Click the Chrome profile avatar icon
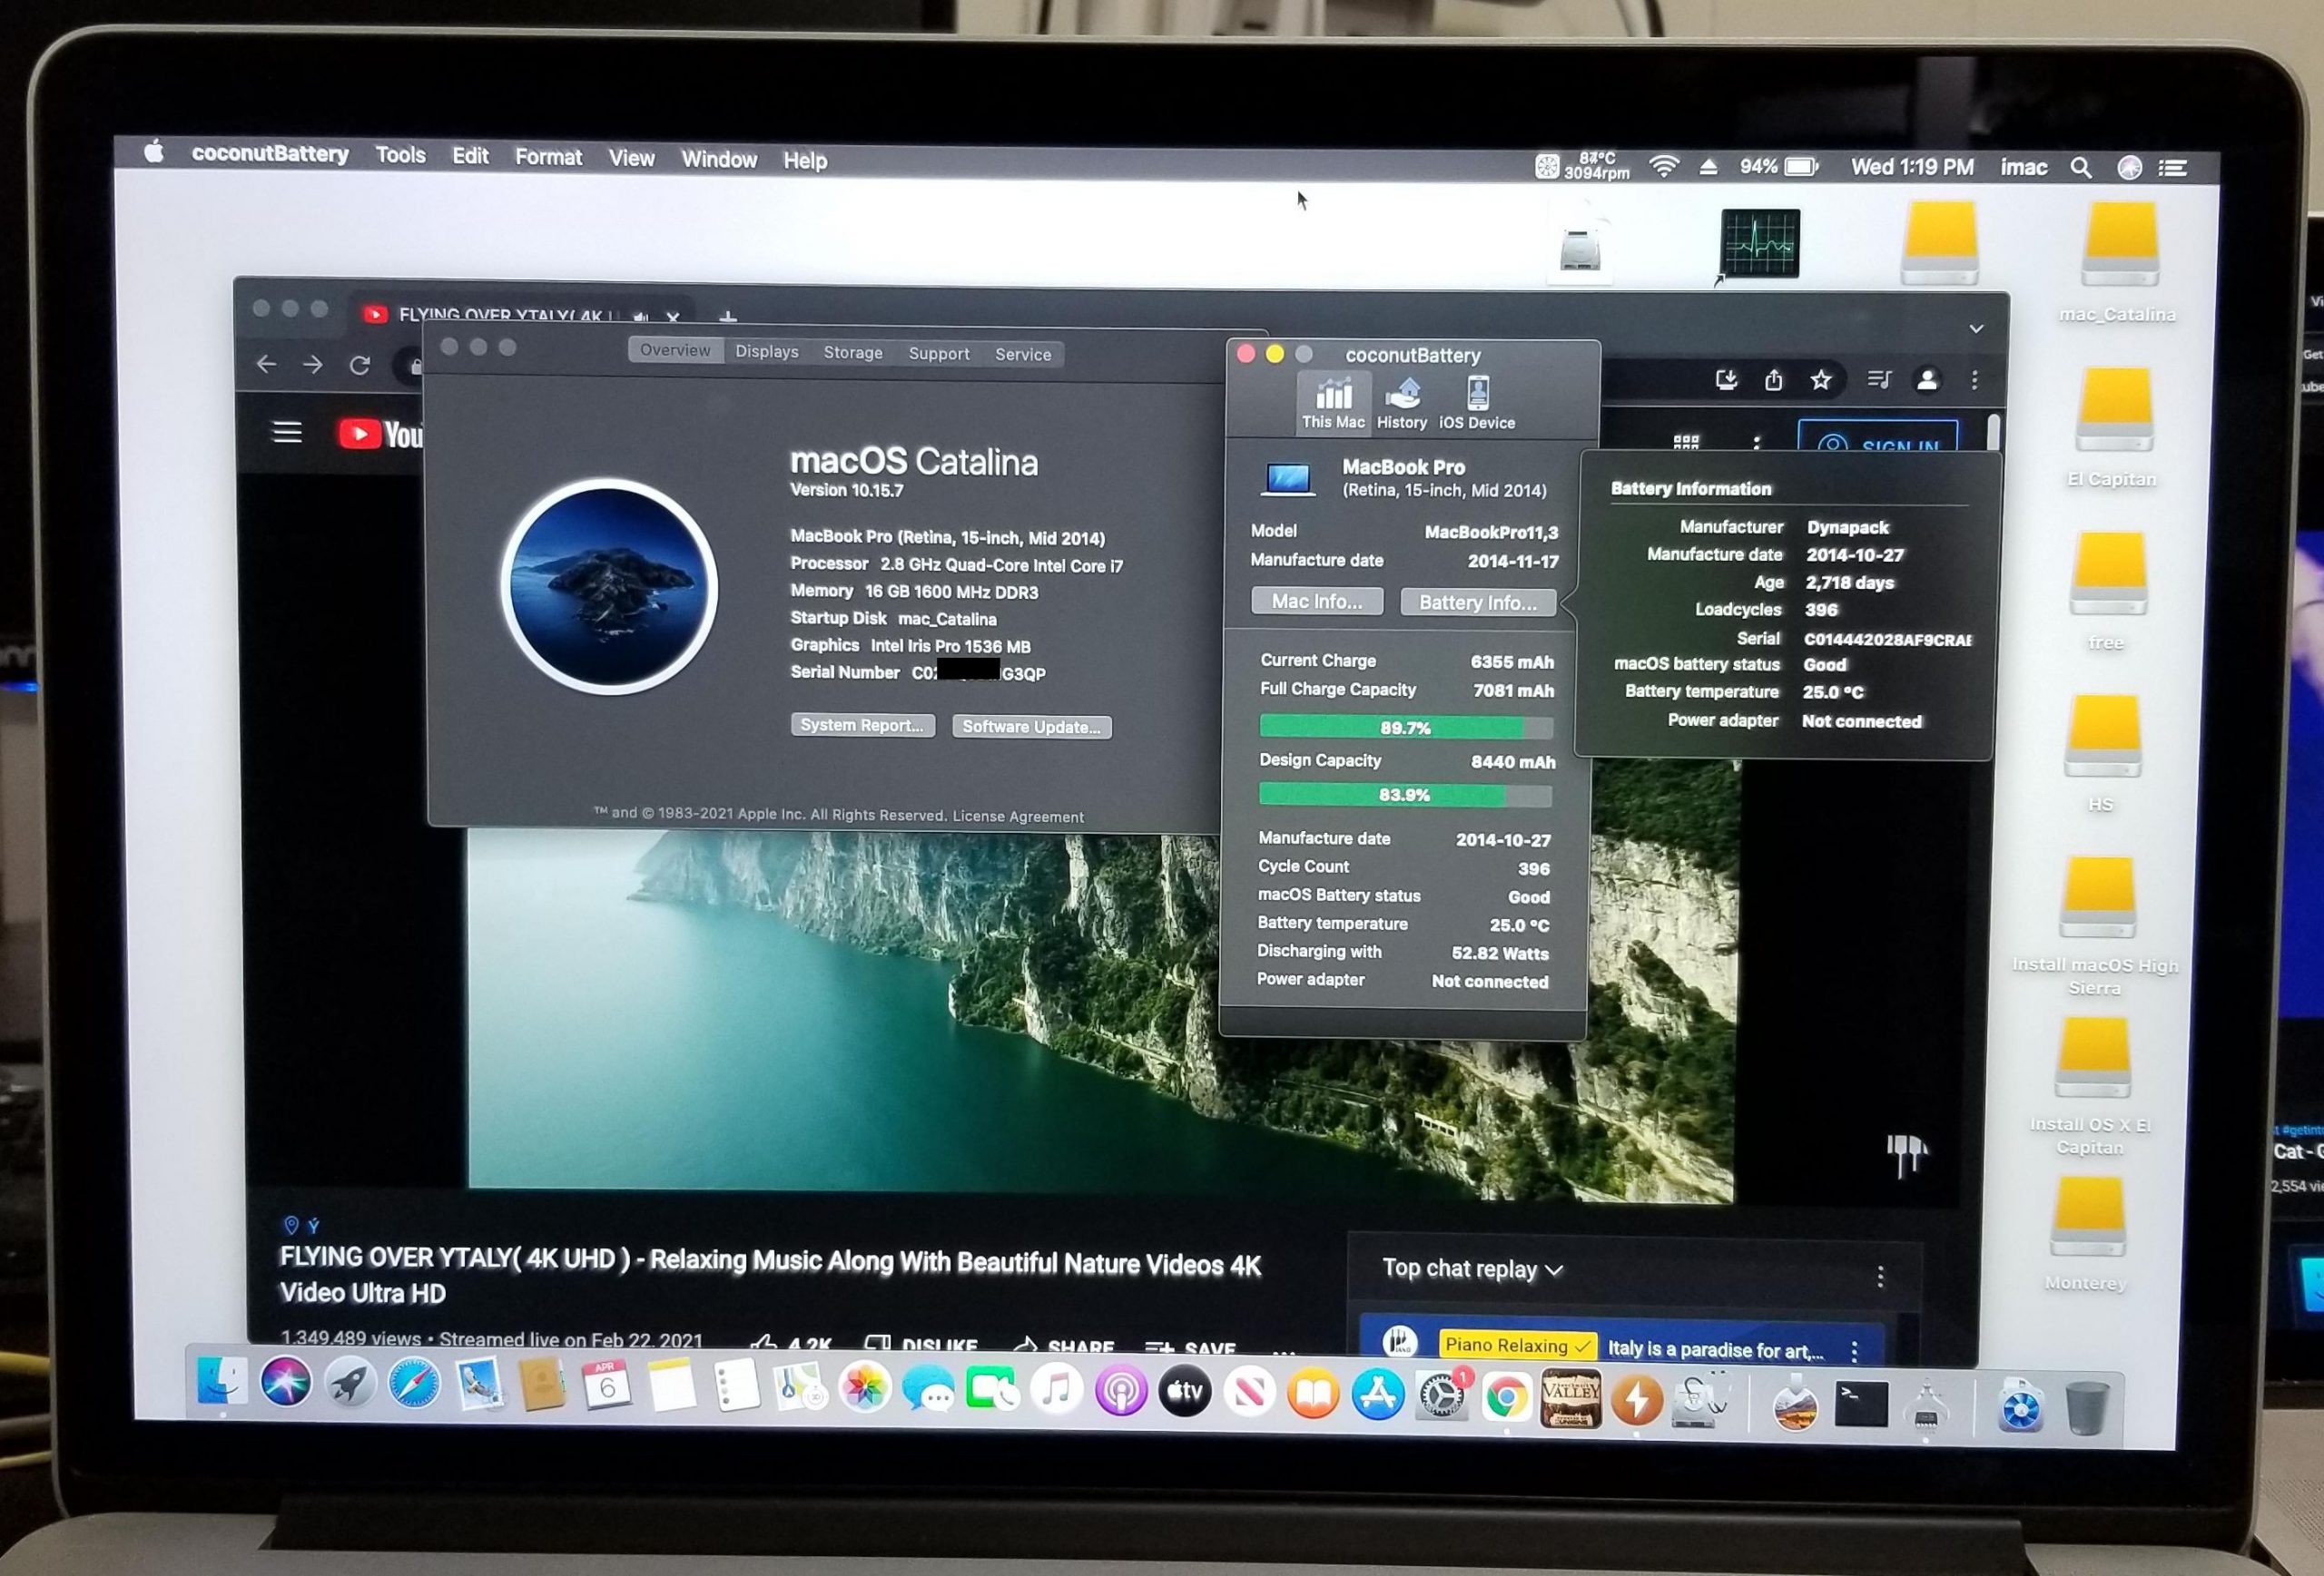Viewport: 2324px width, 1576px height. pyautogui.click(x=1927, y=380)
